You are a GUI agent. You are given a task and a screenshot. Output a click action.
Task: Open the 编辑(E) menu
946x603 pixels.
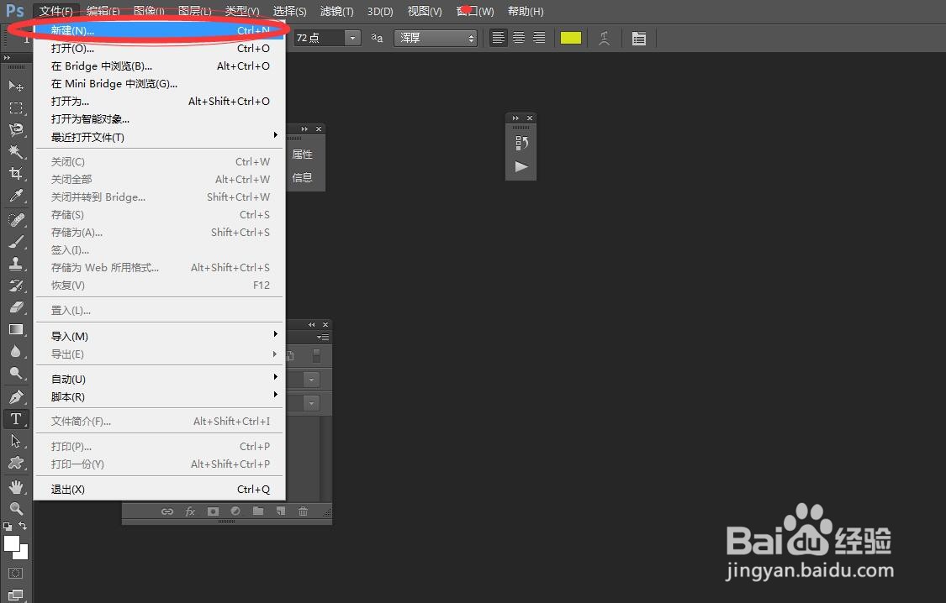click(x=103, y=11)
